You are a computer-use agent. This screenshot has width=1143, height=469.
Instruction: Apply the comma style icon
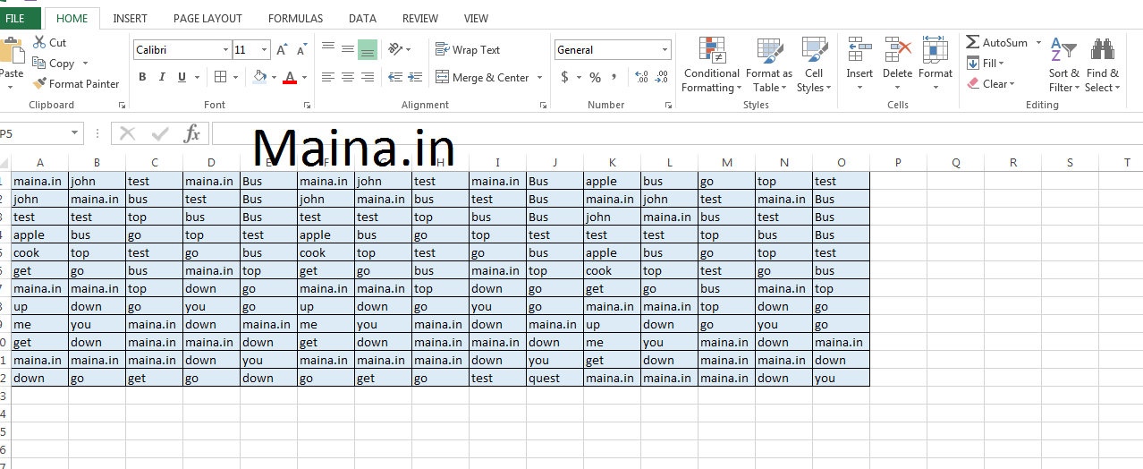click(616, 78)
